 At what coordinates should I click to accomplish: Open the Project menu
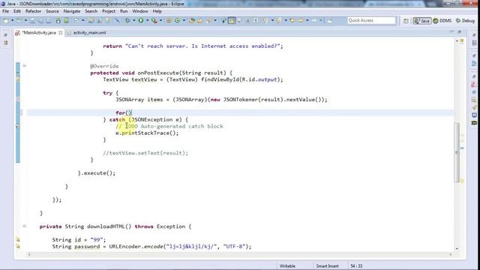[109, 11]
